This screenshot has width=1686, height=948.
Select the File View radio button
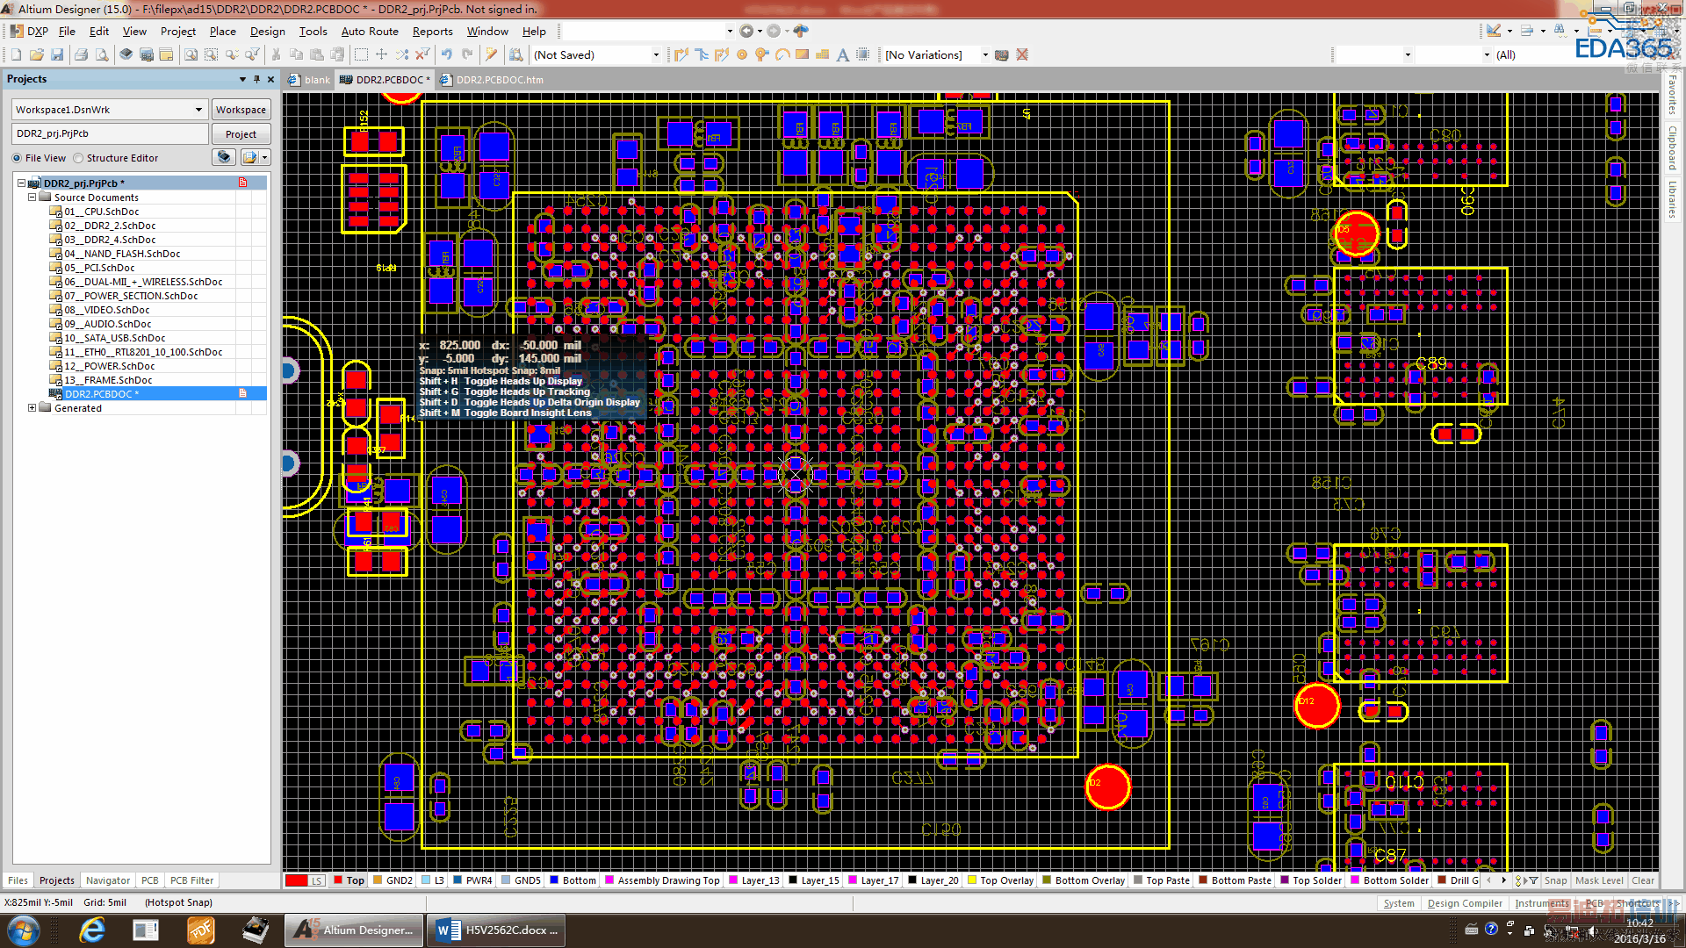point(17,158)
